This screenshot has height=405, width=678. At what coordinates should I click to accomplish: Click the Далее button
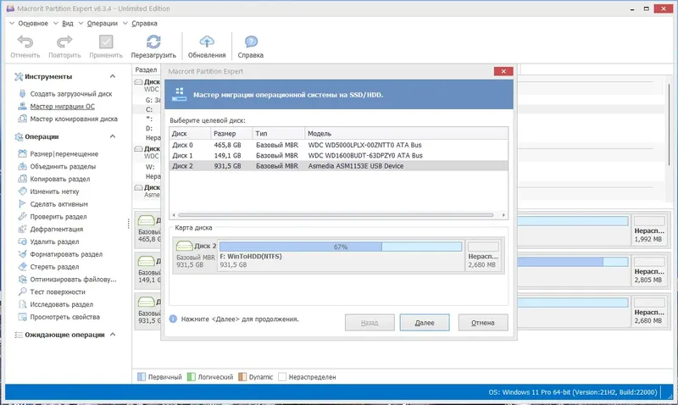(425, 323)
